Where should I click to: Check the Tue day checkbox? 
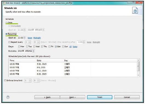(27, 46)
